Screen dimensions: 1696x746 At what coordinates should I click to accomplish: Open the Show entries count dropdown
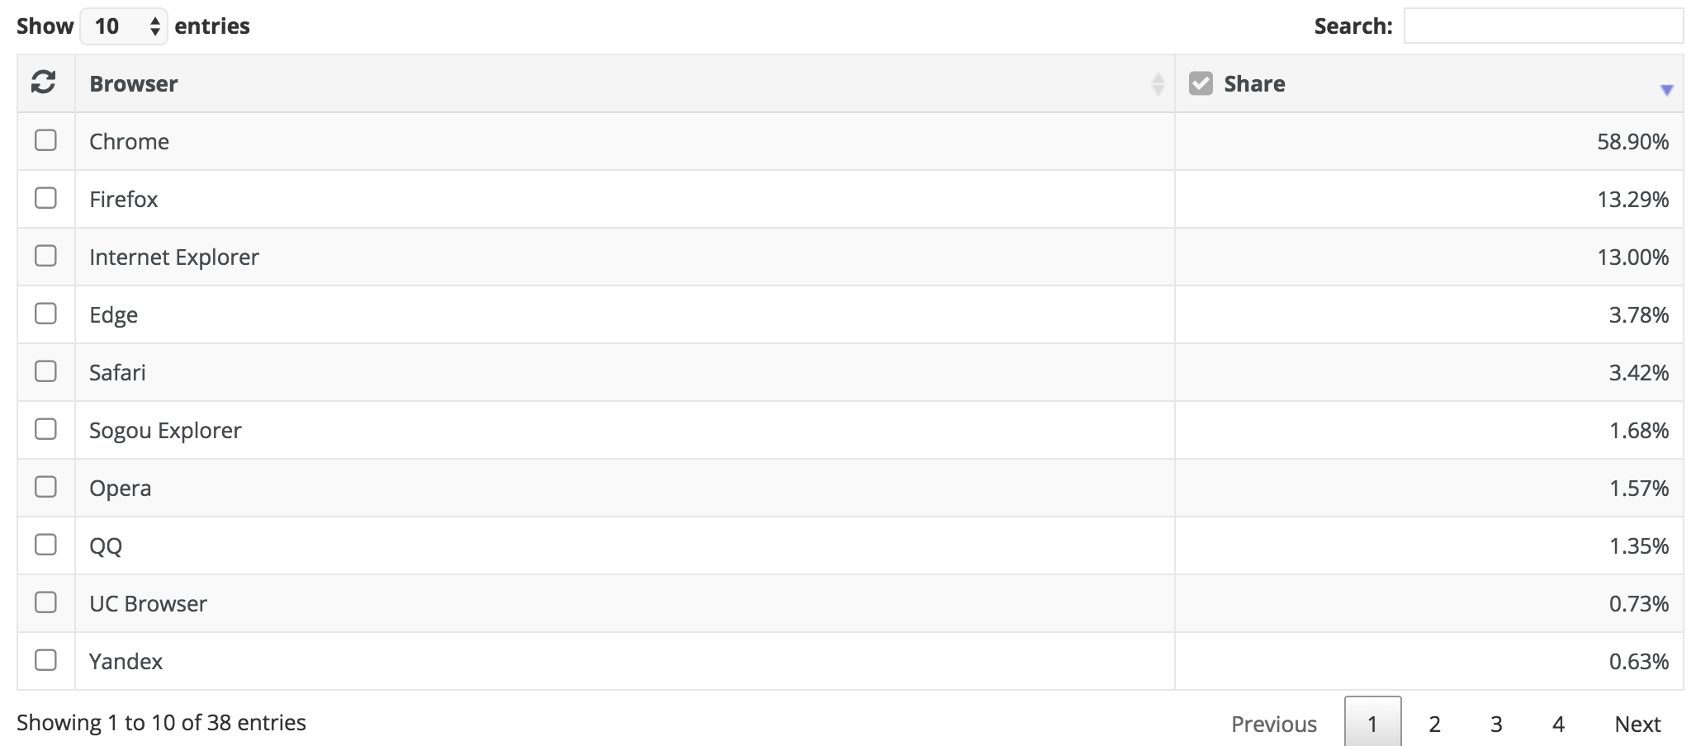click(124, 26)
